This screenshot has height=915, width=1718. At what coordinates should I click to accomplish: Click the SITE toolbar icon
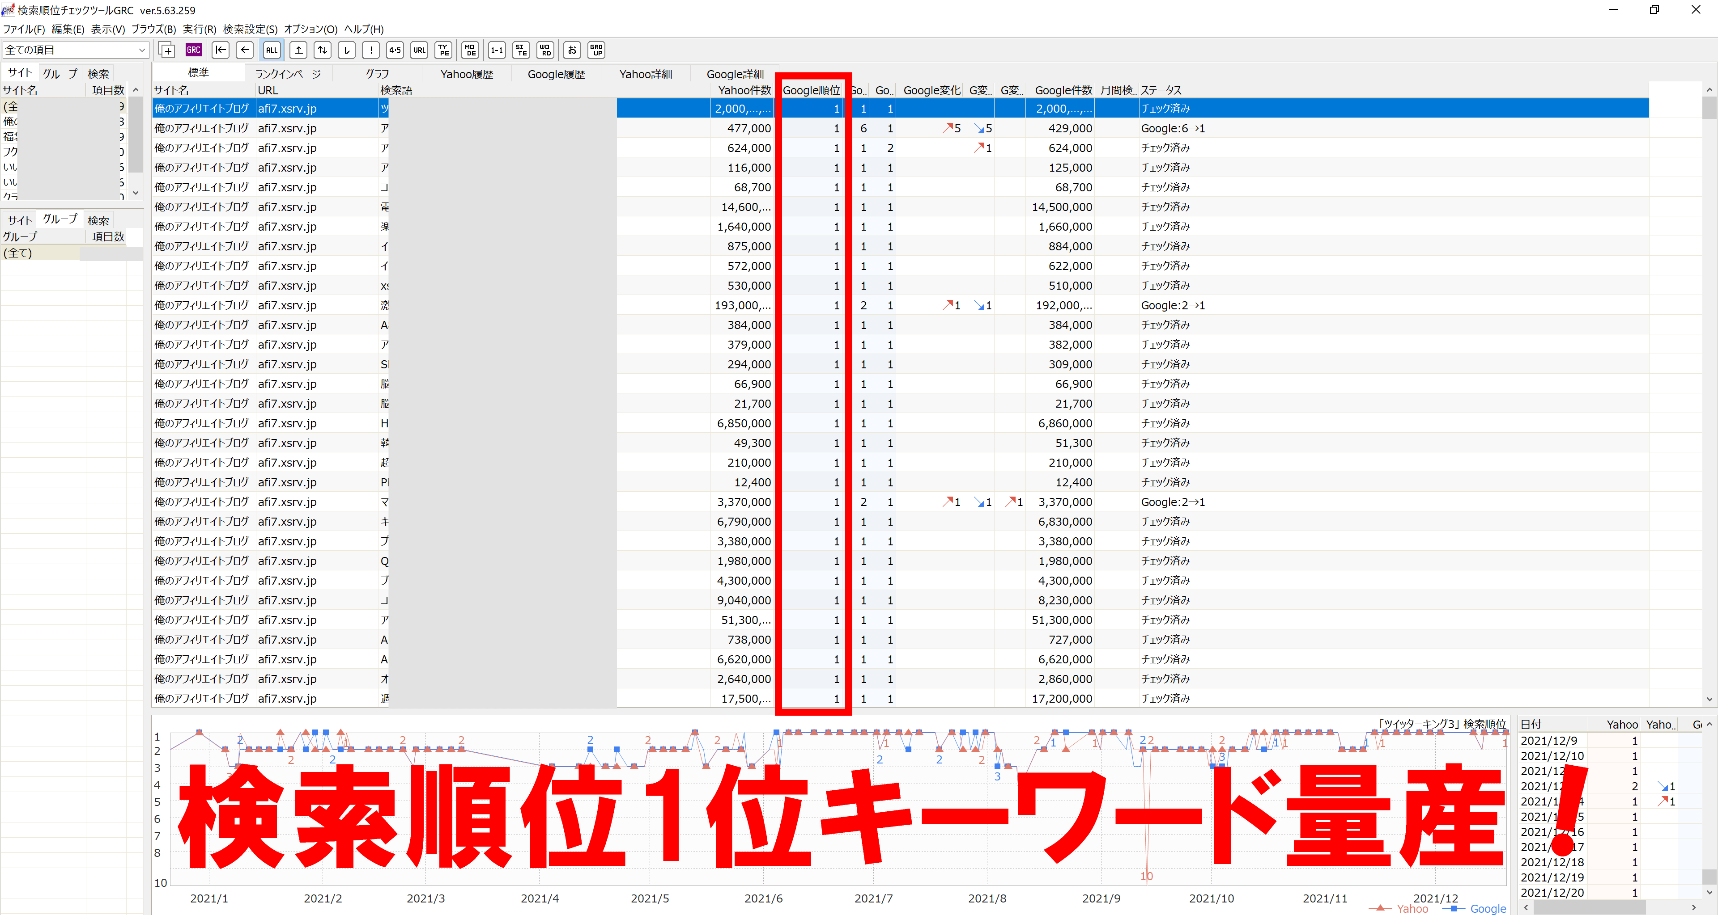click(521, 50)
